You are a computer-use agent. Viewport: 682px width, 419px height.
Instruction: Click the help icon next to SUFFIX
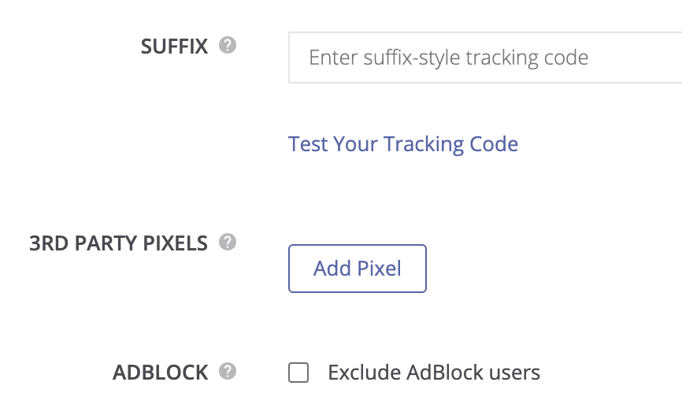228,46
